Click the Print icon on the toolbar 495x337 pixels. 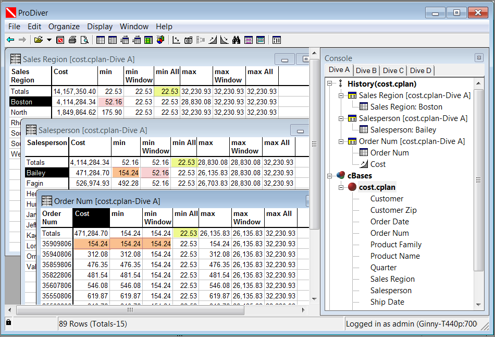click(x=72, y=40)
